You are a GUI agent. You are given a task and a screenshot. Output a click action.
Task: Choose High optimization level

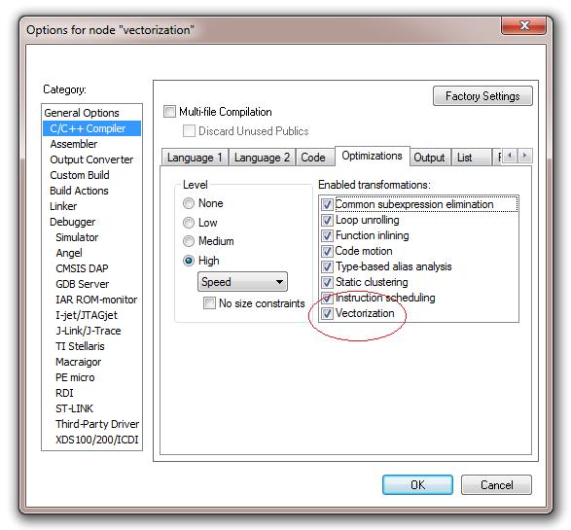pos(189,261)
